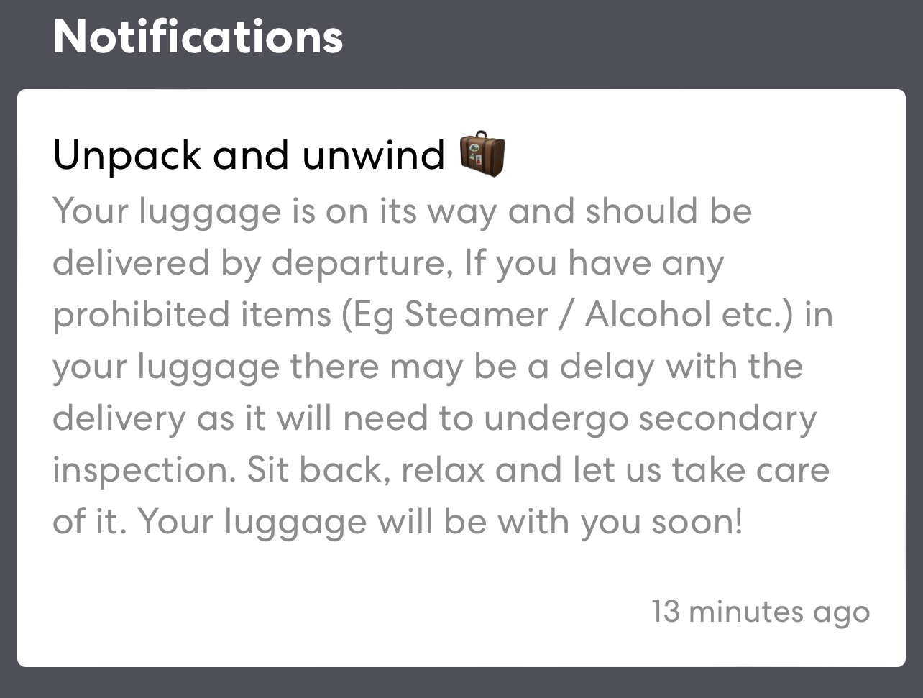Tap 'Your luggage will be with you soon!'
This screenshot has width=923, height=698.
(x=440, y=522)
